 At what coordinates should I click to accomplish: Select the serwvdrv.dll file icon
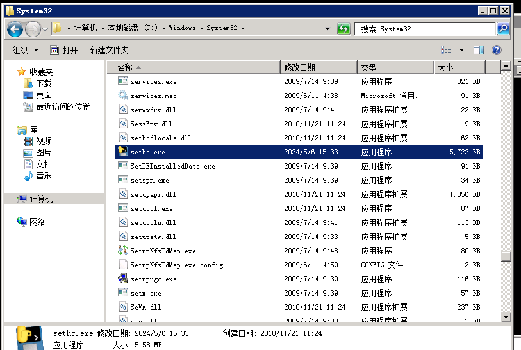click(x=123, y=109)
